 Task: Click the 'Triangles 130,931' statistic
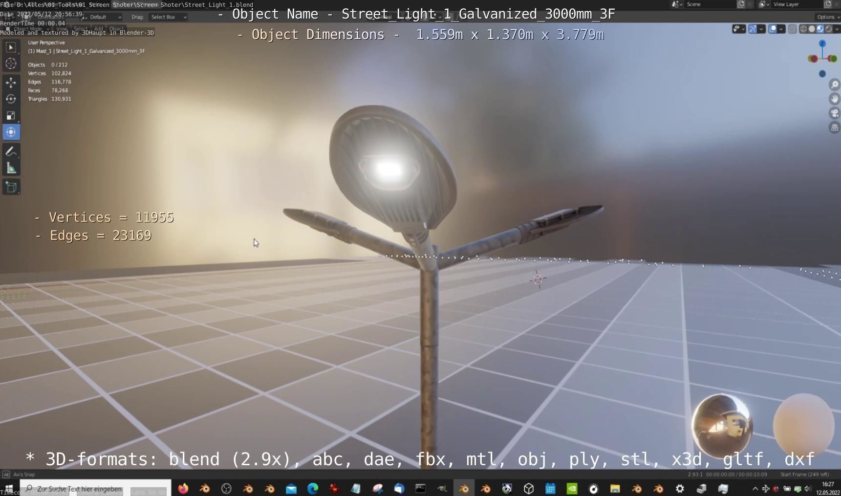(x=49, y=99)
